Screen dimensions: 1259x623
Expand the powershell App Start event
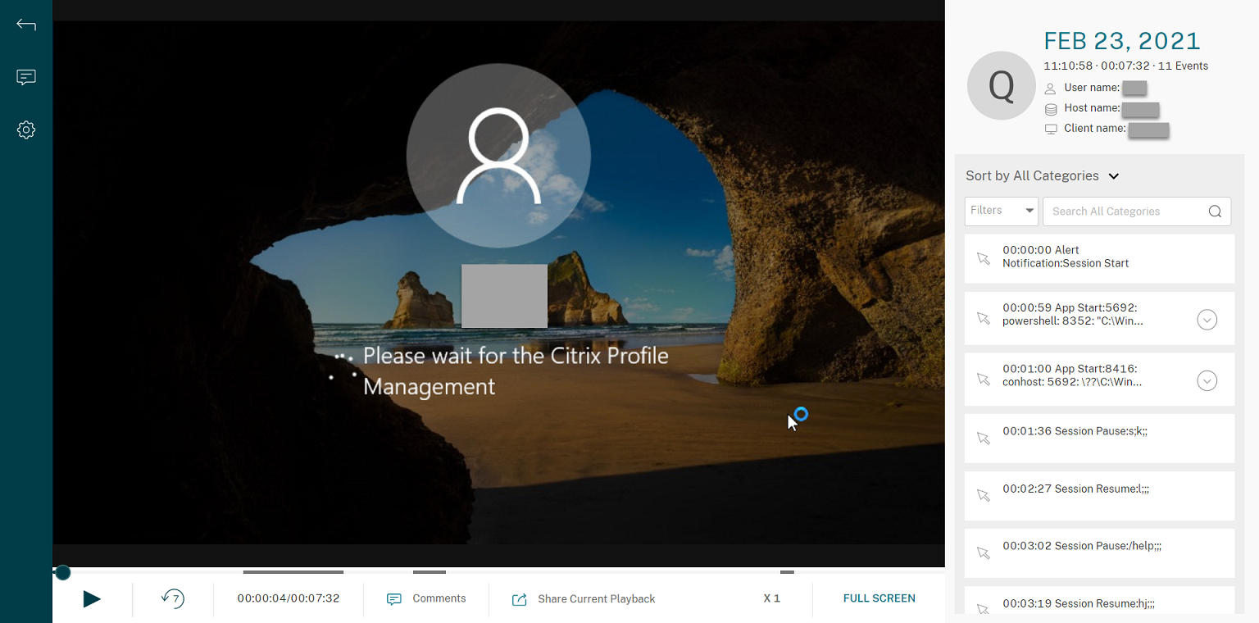[x=1207, y=320]
